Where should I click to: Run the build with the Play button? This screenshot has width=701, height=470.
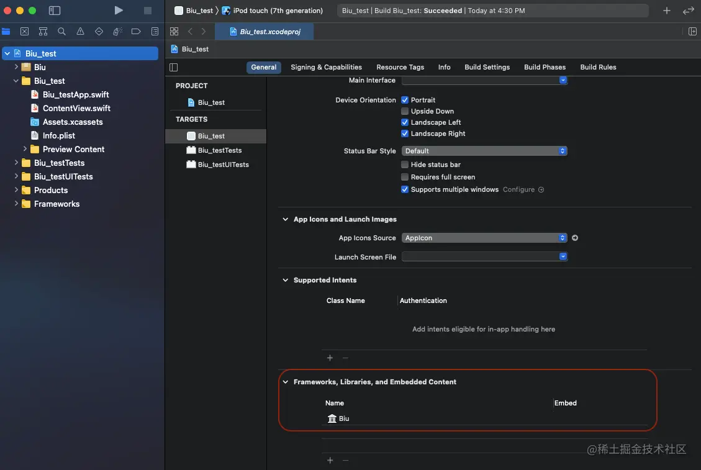[x=119, y=11]
